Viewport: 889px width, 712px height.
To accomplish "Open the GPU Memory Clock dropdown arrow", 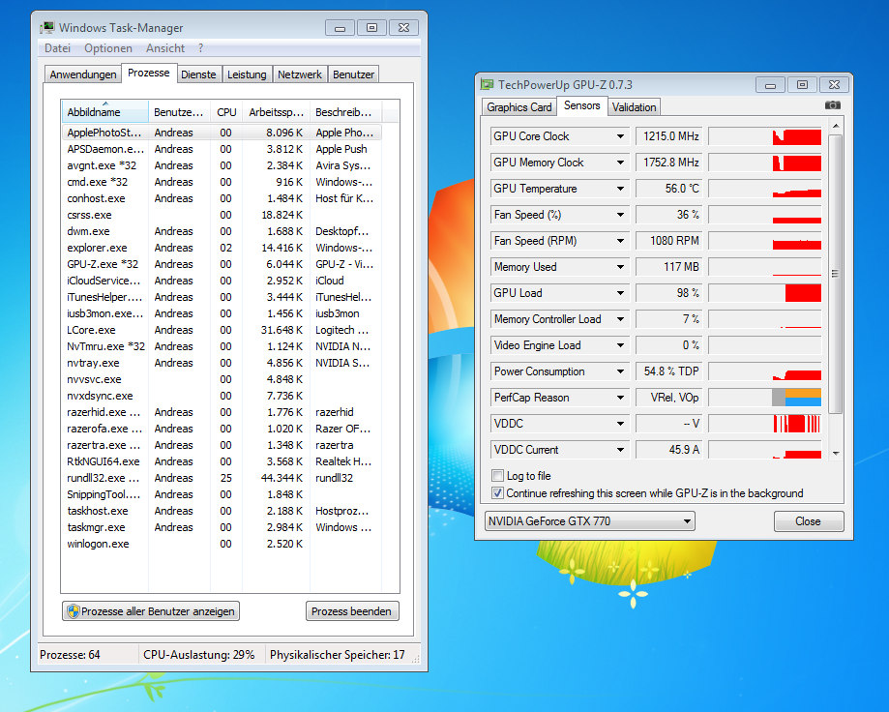I will click(620, 163).
